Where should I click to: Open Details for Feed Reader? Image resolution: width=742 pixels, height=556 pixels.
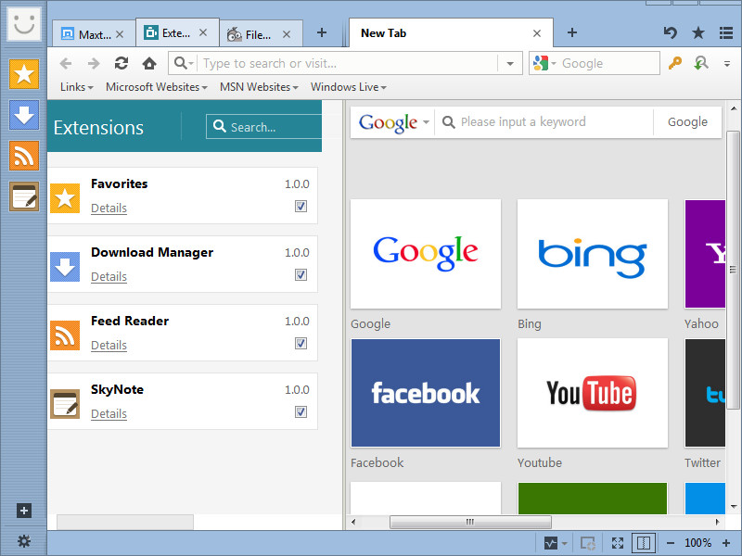point(109,345)
